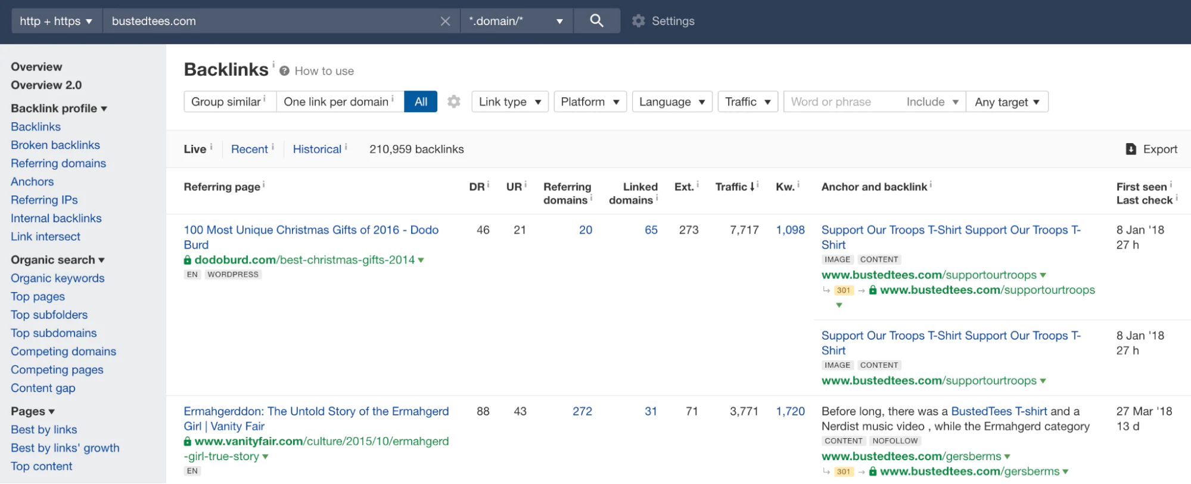Click the Word or phrase input

pos(840,102)
